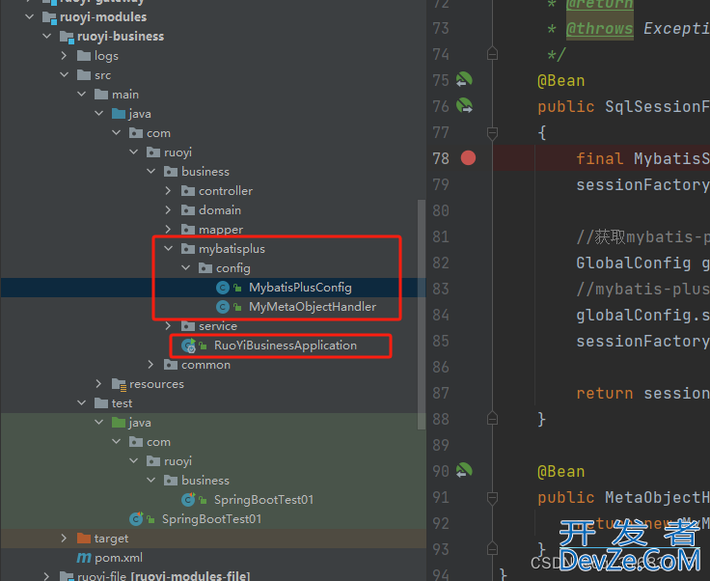The height and width of the screenshot is (581, 710).
Task: Select SpringBootTest01 directly under test java
Action: (x=211, y=519)
